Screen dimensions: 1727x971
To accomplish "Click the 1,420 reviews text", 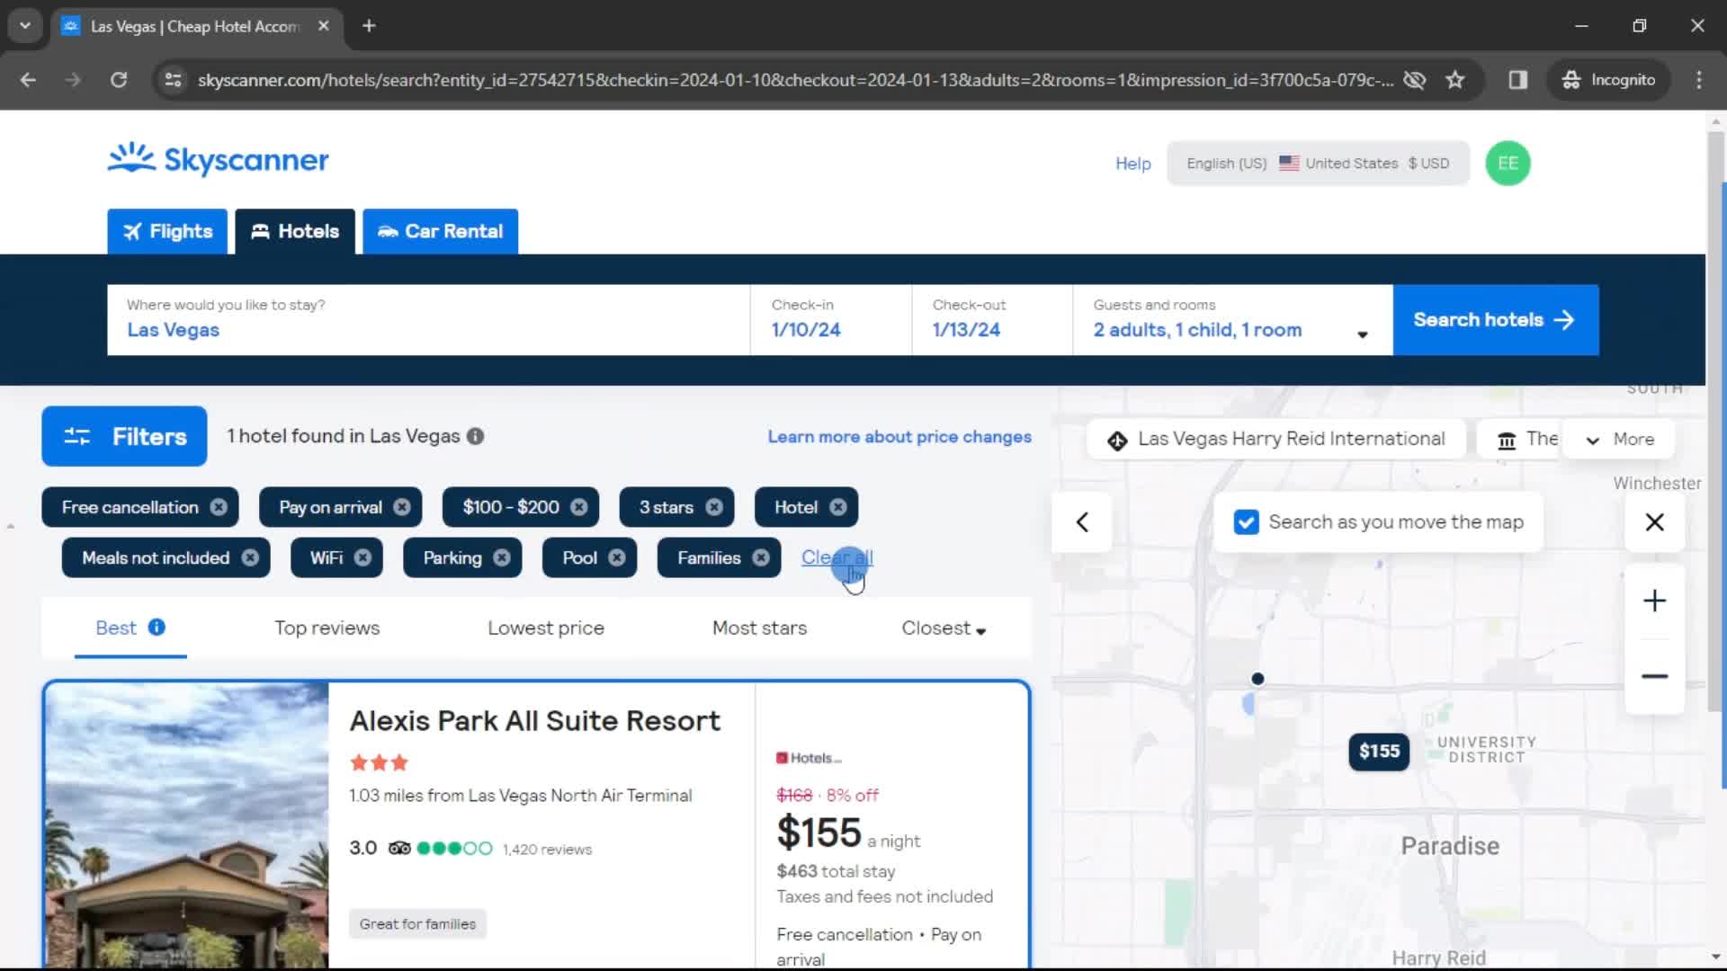I will point(547,850).
